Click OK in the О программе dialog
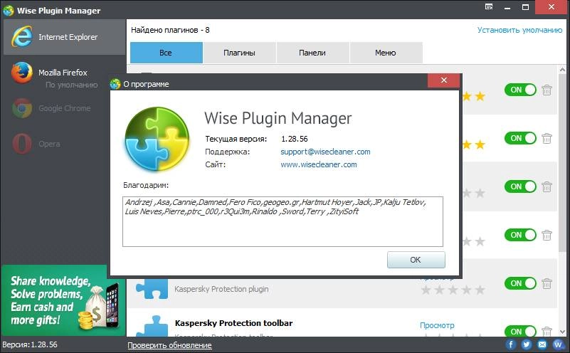This screenshot has width=570, height=353. 416,260
